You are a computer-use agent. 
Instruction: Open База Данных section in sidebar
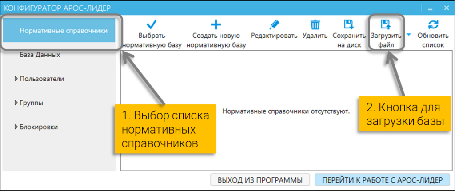[40, 55]
